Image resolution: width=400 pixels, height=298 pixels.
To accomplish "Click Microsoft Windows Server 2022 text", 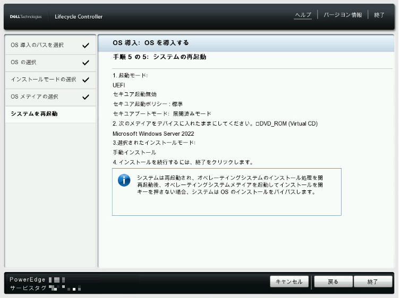I will (154, 134).
